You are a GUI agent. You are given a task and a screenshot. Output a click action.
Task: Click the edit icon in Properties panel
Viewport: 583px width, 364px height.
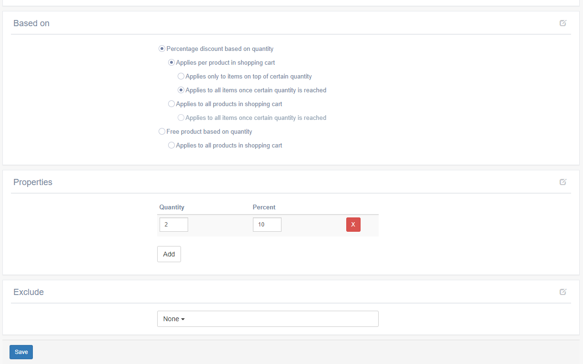[x=563, y=182]
